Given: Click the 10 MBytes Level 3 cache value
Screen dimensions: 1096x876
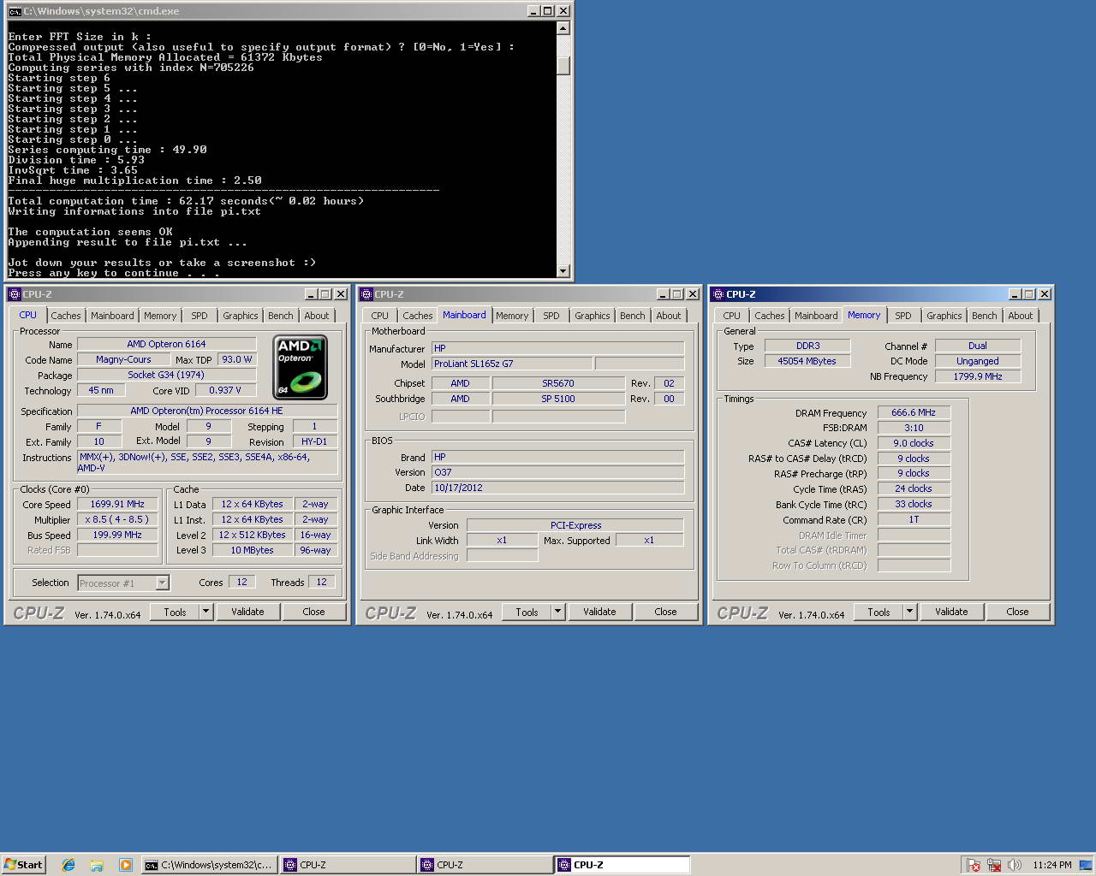Looking at the screenshot, I should coord(253,550).
